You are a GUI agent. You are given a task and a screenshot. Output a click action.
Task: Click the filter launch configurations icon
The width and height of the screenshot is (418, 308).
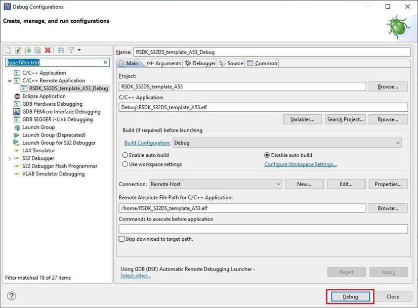pyautogui.click(x=71, y=50)
